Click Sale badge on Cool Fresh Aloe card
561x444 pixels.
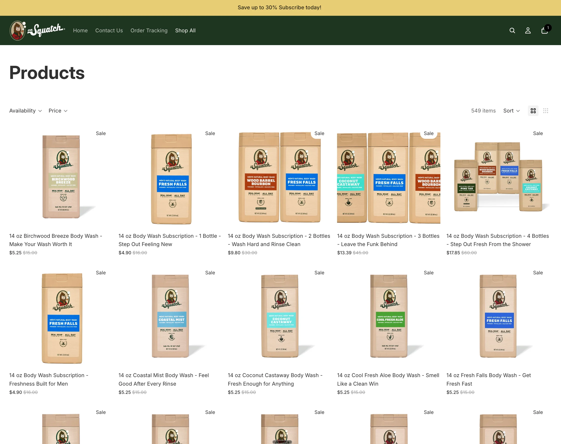pyautogui.click(x=429, y=273)
